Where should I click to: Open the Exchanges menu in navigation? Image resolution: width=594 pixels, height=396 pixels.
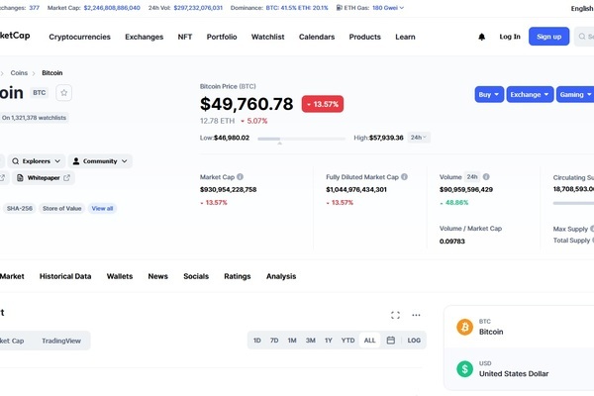point(145,37)
